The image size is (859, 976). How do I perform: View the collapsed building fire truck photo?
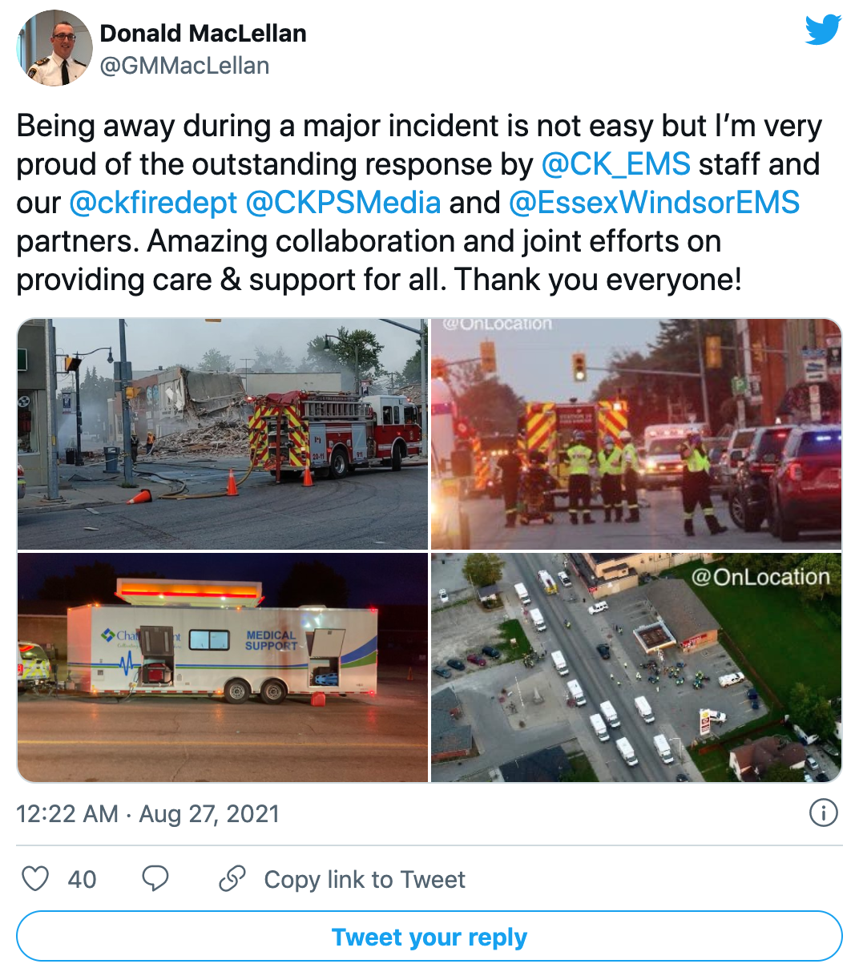coord(223,434)
